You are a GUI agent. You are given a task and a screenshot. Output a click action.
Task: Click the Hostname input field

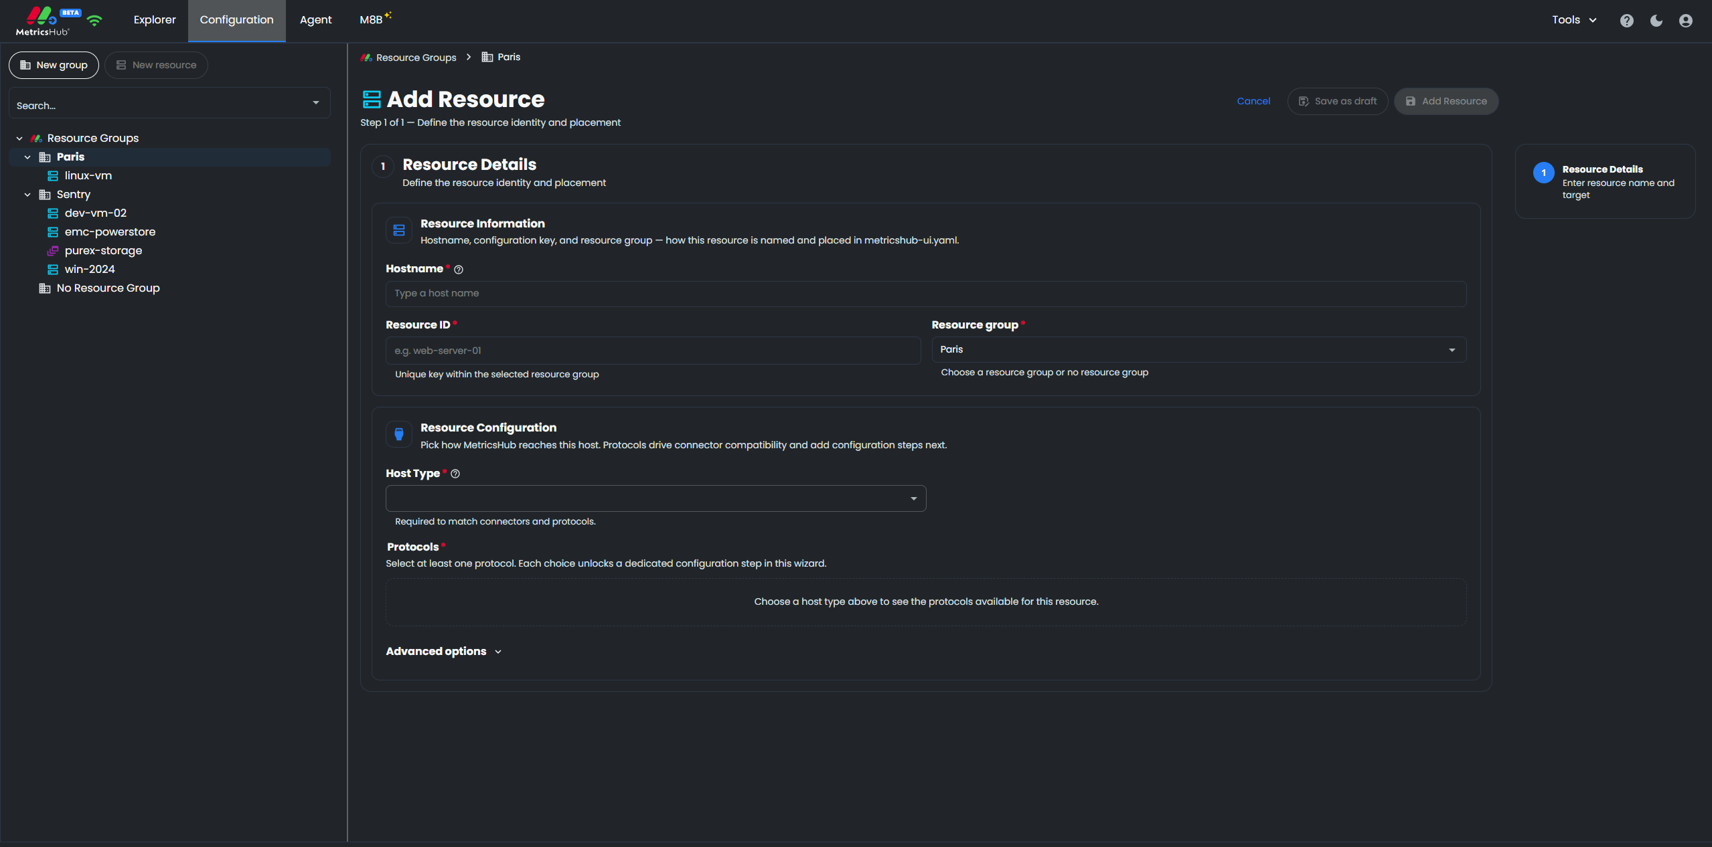coord(926,294)
